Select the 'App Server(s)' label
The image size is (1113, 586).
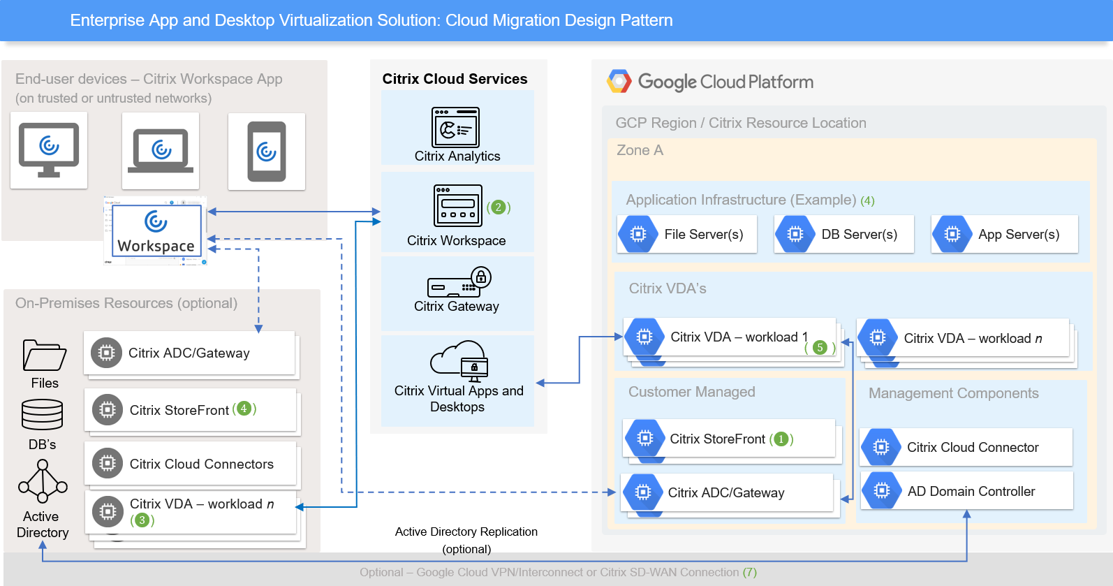click(x=1019, y=235)
